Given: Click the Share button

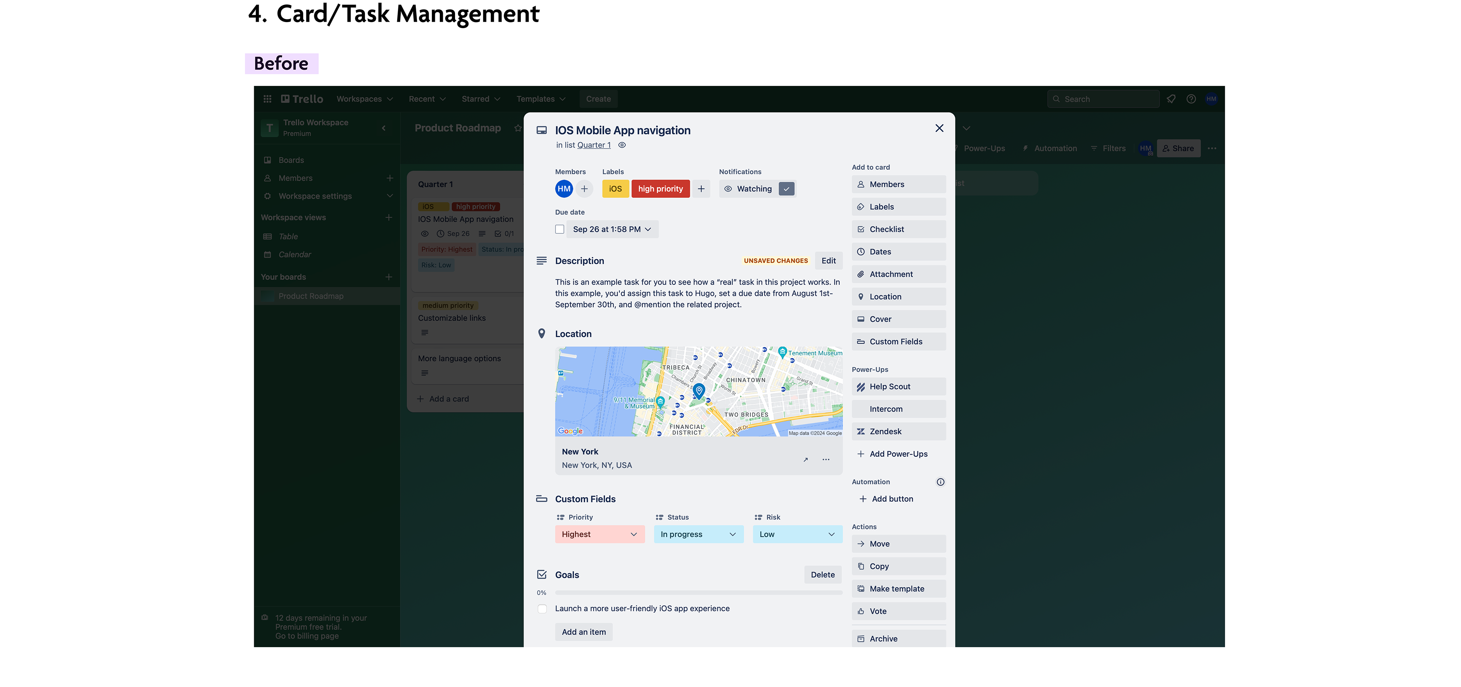Looking at the screenshot, I should [x=1178, y=148].
